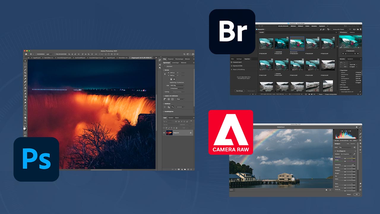This screenshot has width=380, height=214.
Task: Select the Move tool in Photoshop toolbar
Action: click(x=25, y=61)
